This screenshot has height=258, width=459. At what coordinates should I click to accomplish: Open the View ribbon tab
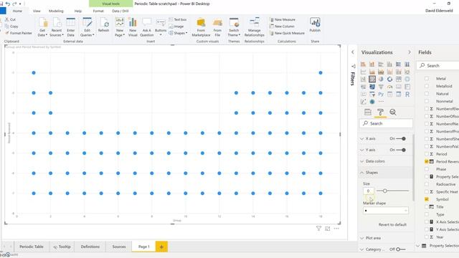[x=37, y=11]
